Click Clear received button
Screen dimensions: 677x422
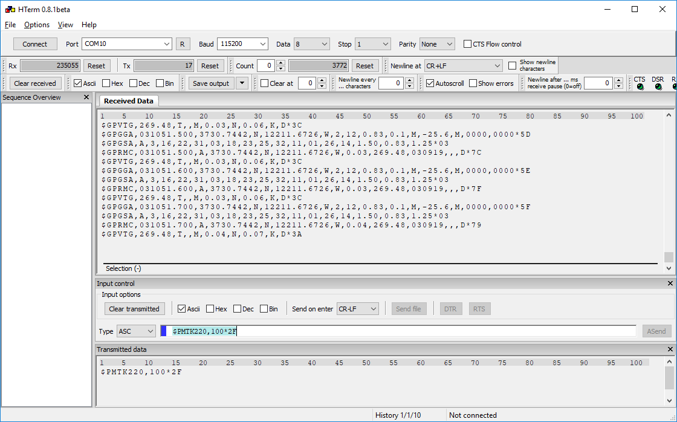pos(35,83)
